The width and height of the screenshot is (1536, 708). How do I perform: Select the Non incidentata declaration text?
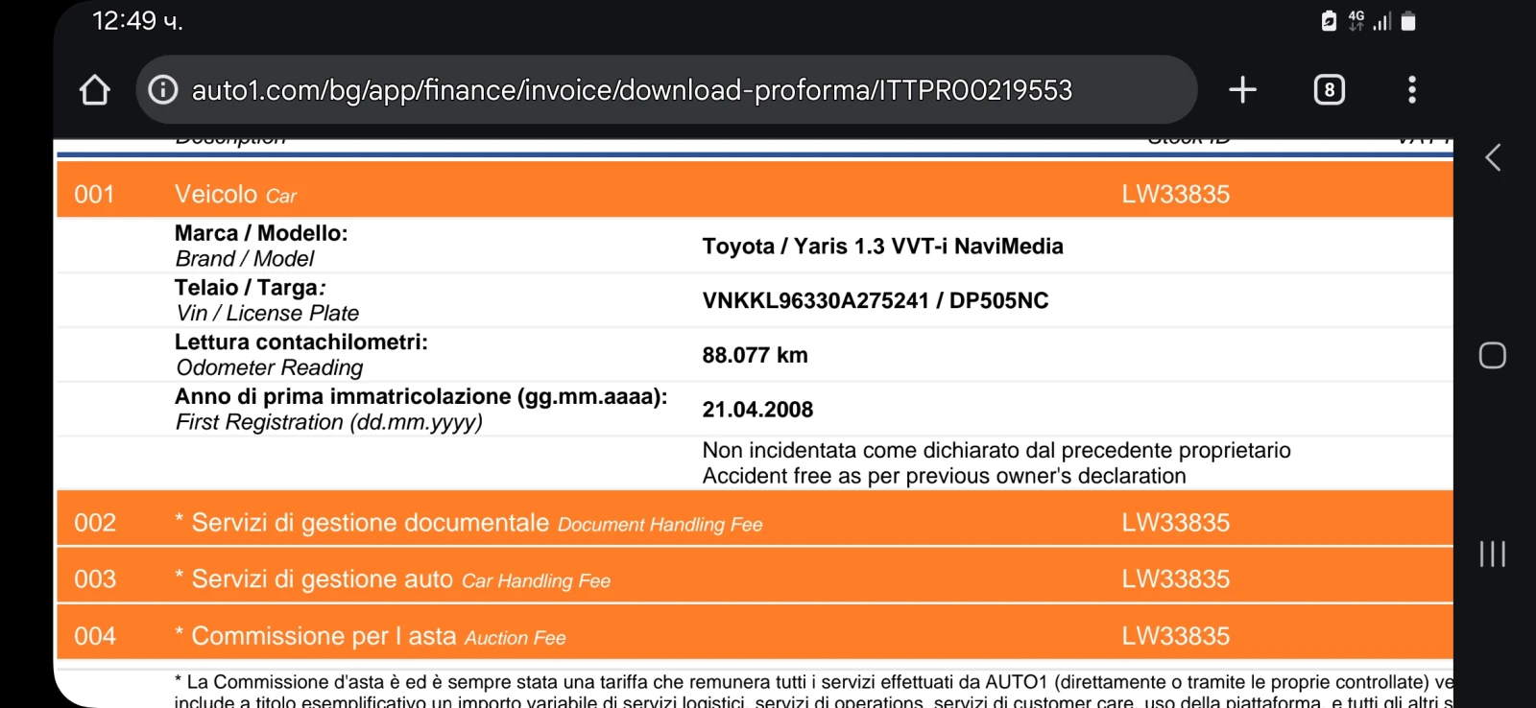[x=996, y=451]
